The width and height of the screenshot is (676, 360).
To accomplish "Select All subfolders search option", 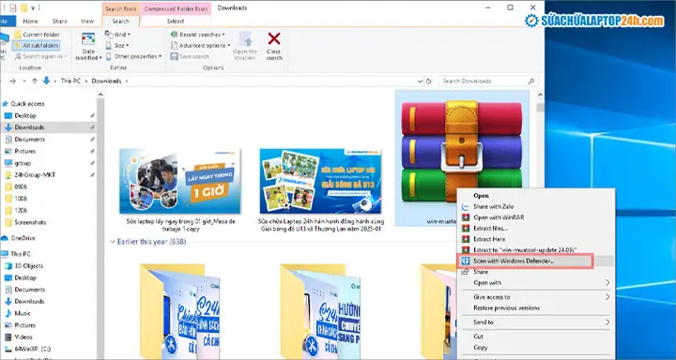I will [x=37, y=45].
